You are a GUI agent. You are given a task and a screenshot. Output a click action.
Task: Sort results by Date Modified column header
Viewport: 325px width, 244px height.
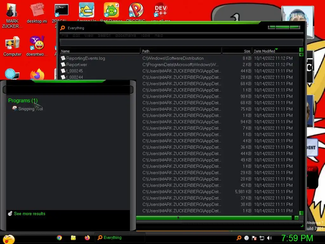coord(275,51)
